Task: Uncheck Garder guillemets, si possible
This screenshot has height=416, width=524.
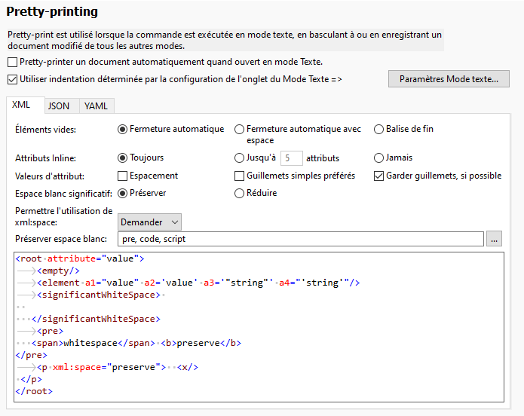Action: pos(379,176)
